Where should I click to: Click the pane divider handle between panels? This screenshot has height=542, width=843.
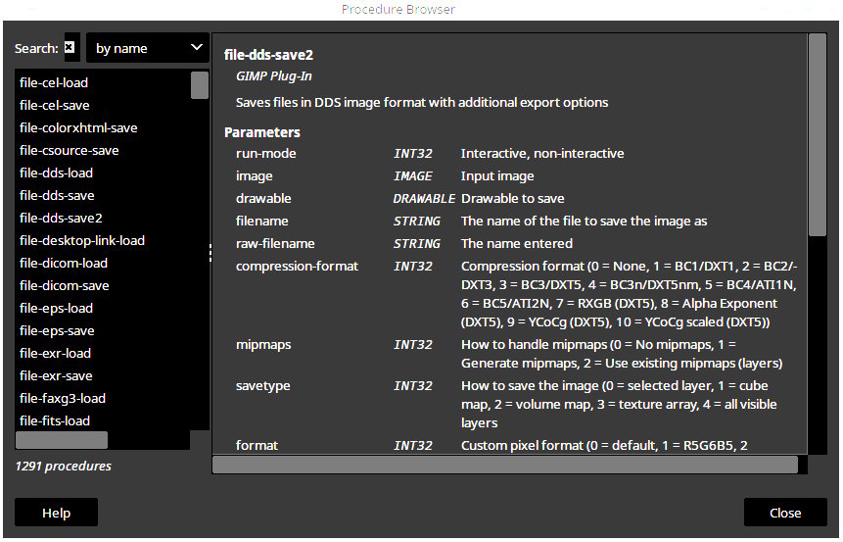[x=211, y=254]
